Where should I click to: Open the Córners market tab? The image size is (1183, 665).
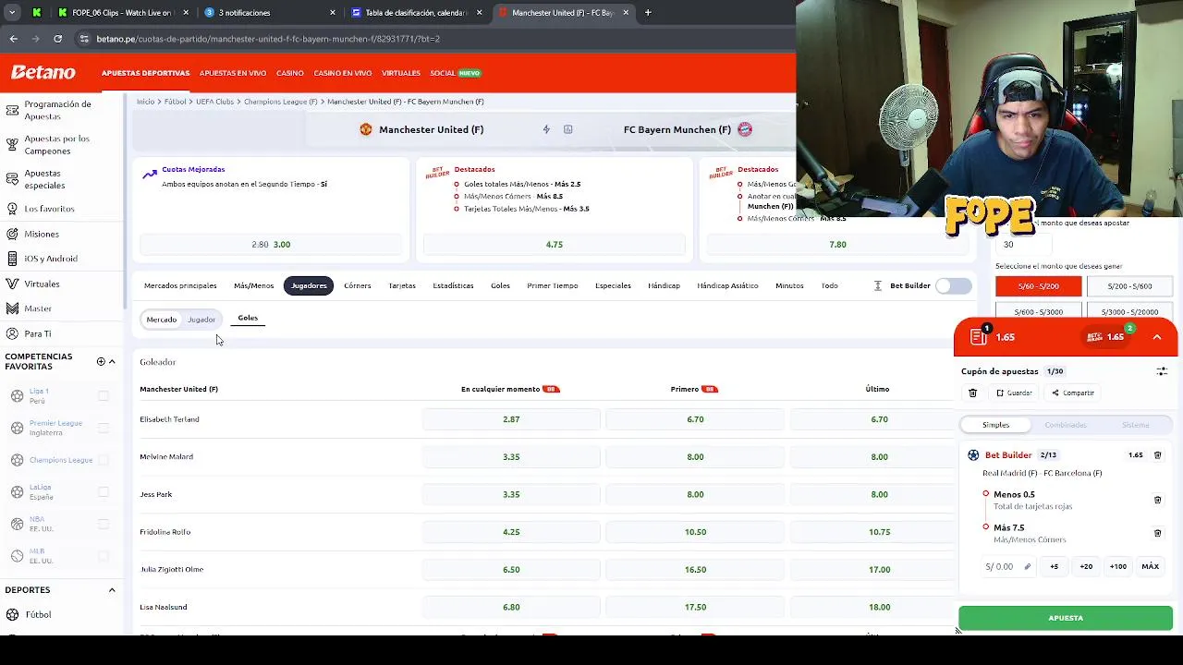point(358,285)
